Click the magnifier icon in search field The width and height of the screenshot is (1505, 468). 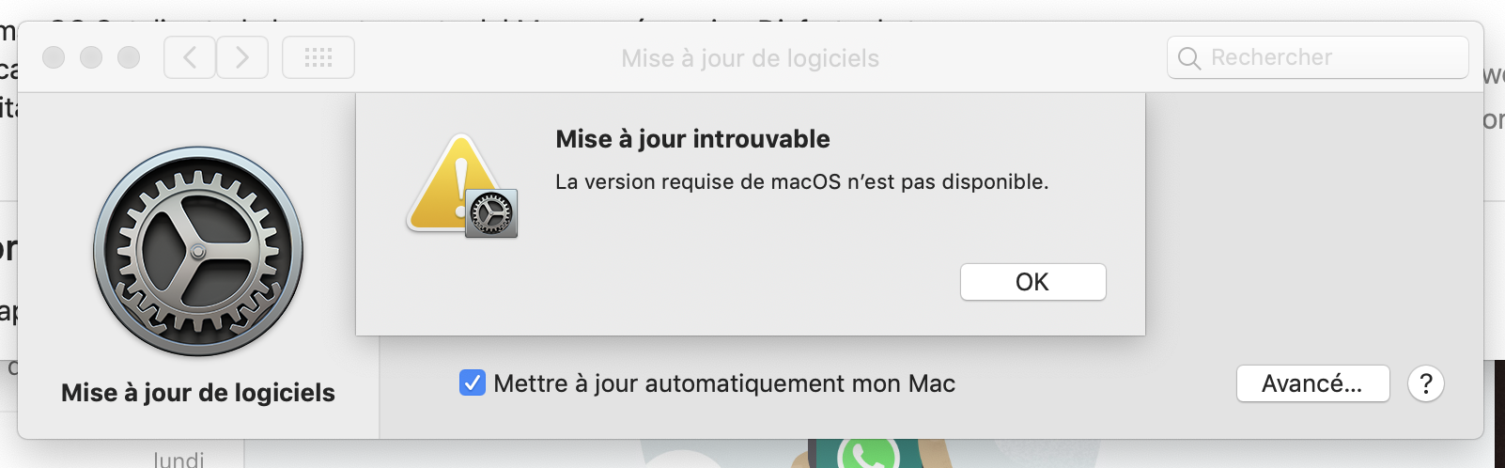pyautogui.click(x=1188, y=58)
